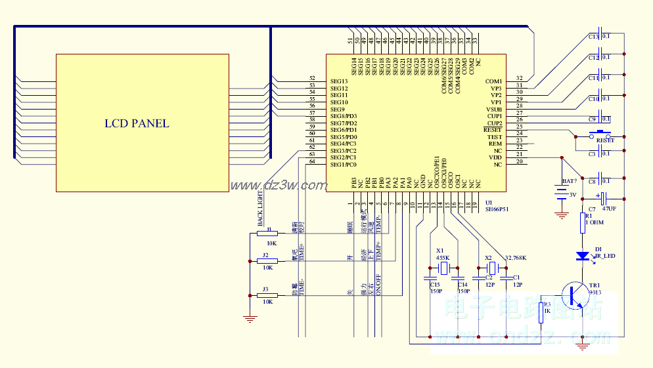The image size is (653, 368).
Task: Select the J3 10K resistor
Action: coord(267,295)
